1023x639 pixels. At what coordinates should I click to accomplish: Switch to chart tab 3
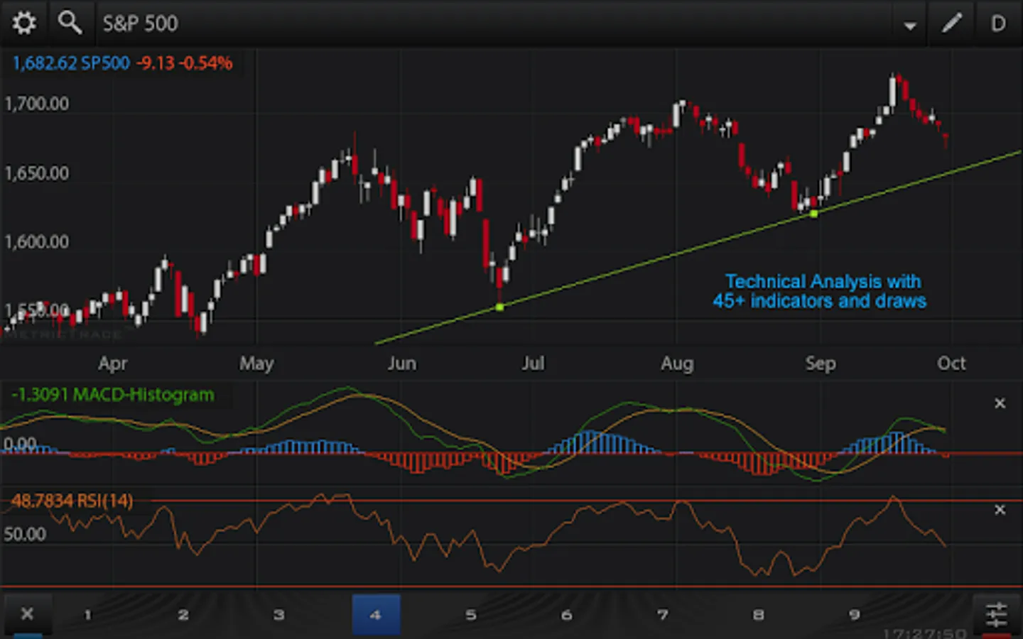coord(279,615)
